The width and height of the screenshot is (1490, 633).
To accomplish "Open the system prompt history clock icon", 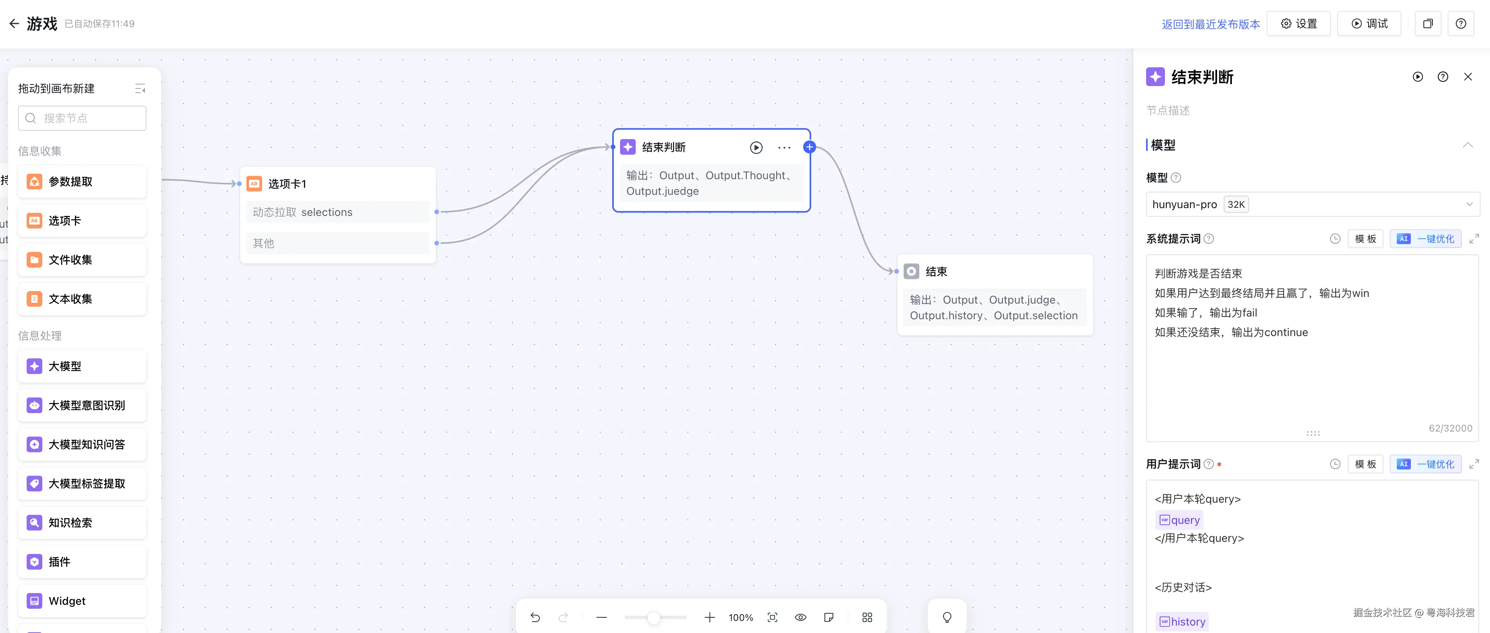I will 1335,239.
